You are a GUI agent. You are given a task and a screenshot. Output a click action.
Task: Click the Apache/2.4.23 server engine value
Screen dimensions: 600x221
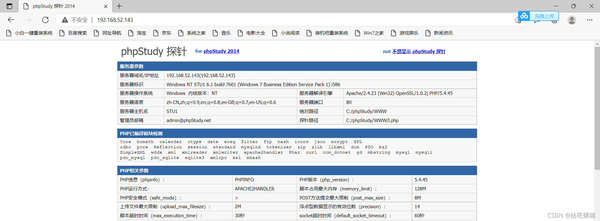[399, 93]
